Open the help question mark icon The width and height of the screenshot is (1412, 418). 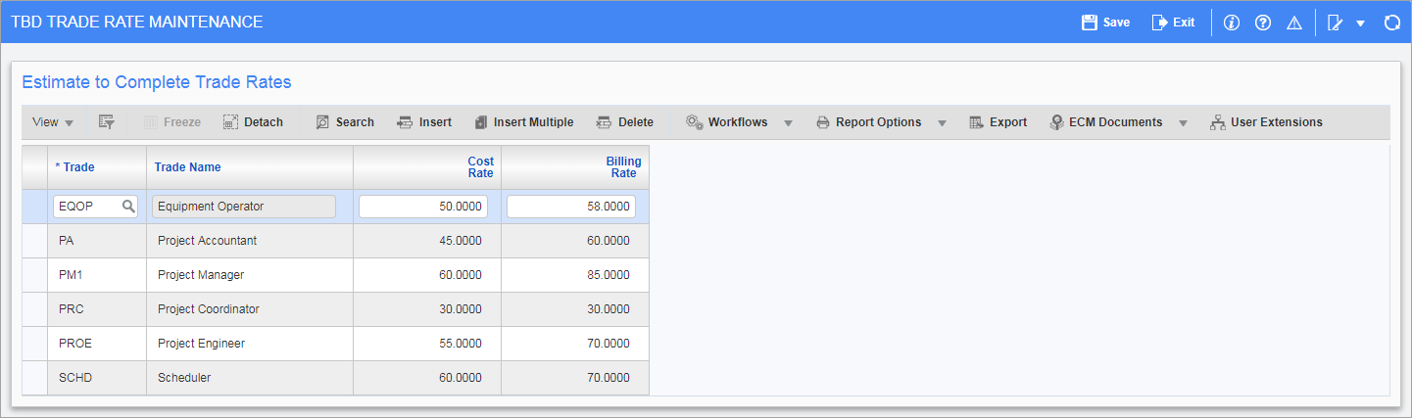(1263, 23)
